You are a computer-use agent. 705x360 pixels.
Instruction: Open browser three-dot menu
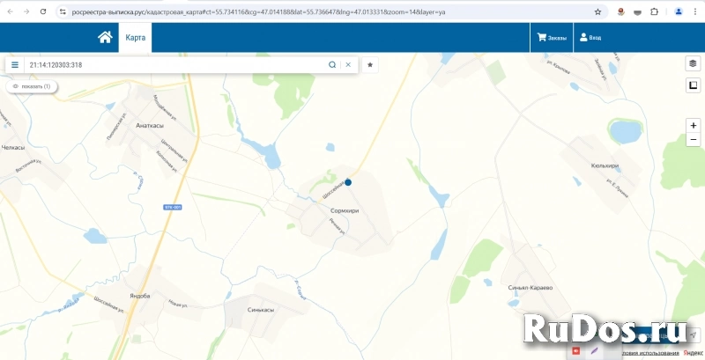coord(695,11)
